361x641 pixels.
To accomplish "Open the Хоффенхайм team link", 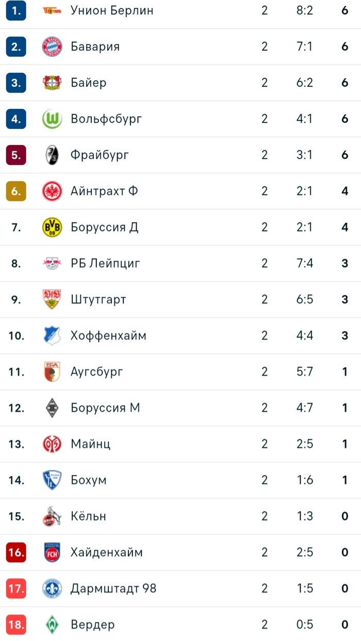I will [x=108, y=335].
